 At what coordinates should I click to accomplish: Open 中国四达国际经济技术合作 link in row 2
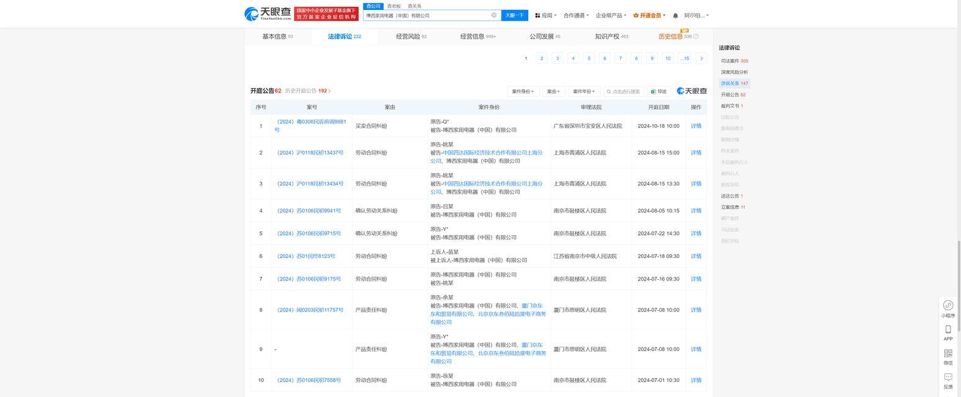tap(488, 156)
